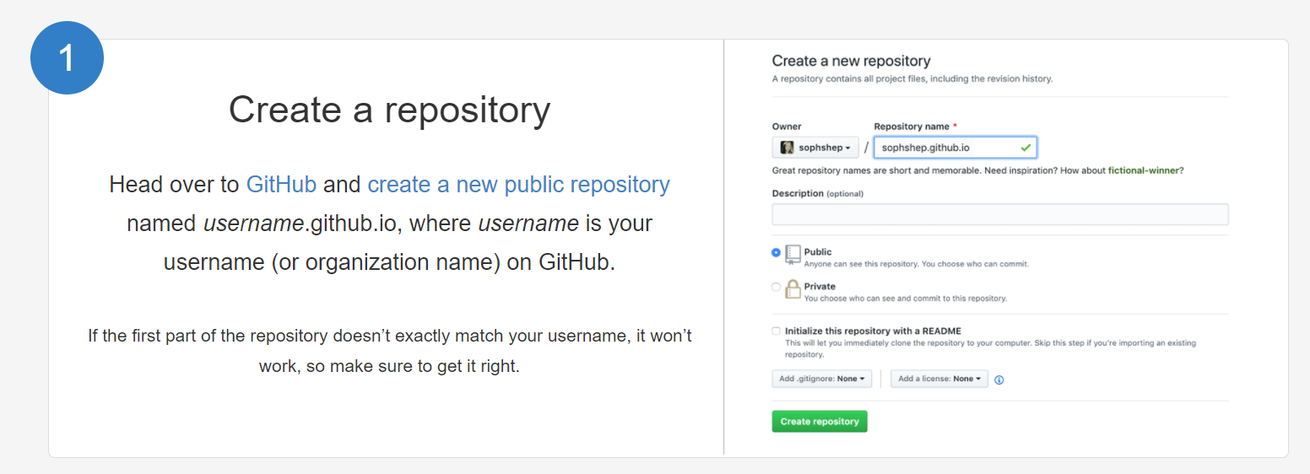Click the license info icon

pos(999,380)
